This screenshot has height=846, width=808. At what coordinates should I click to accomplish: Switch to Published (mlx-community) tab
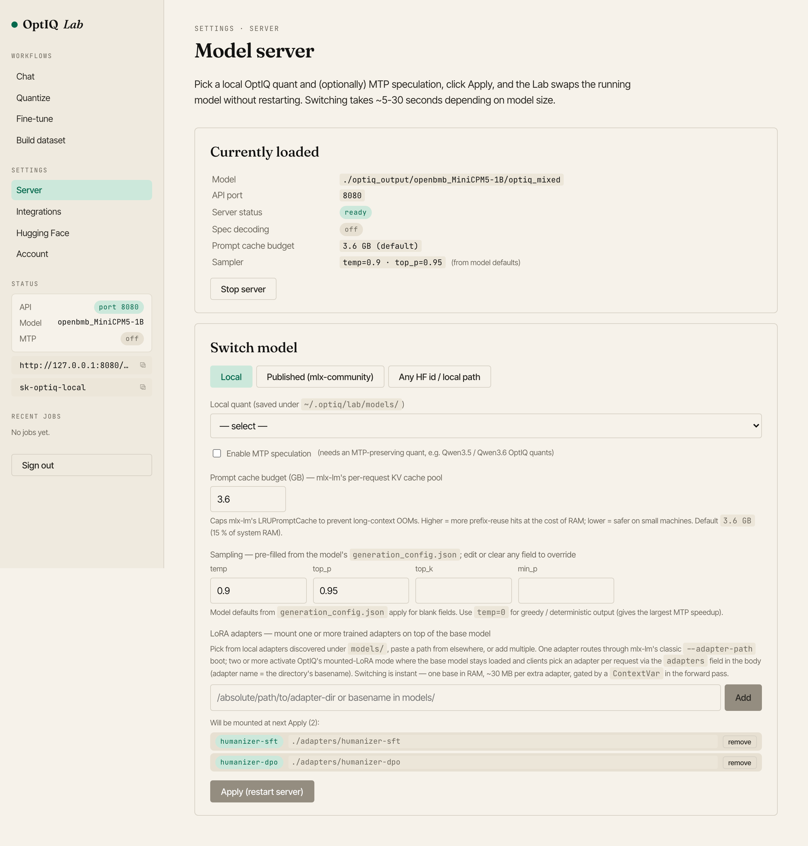pyautogui.click(x=320, y=377)
